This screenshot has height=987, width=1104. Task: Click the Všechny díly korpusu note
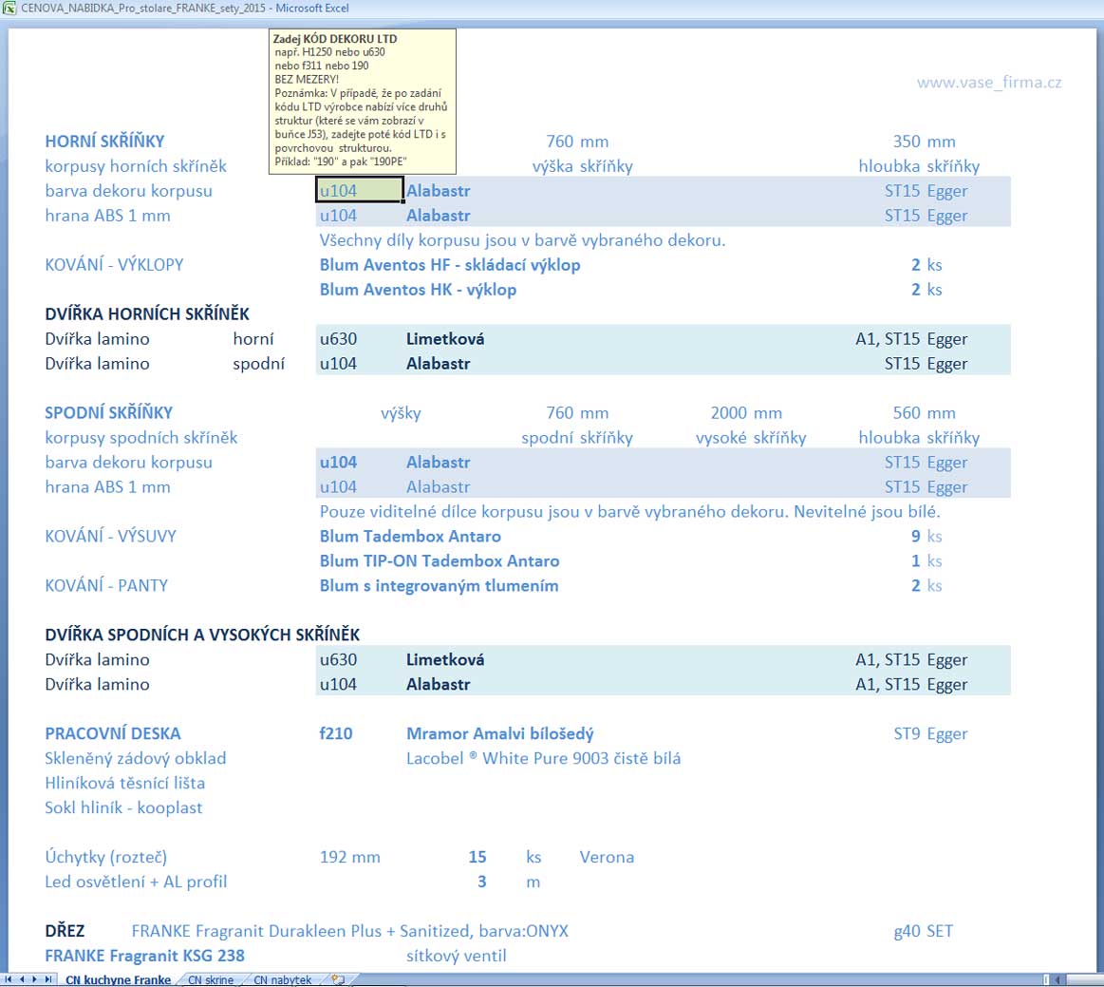[522, 240]
